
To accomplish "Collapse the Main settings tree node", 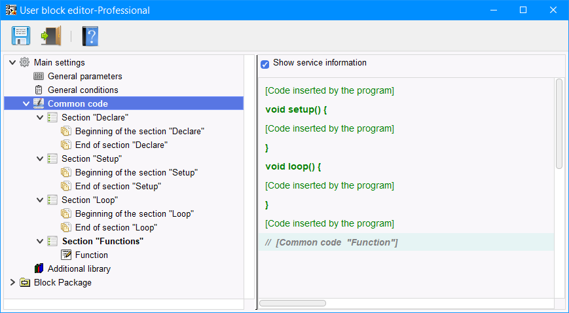I will tap(12, 63).
